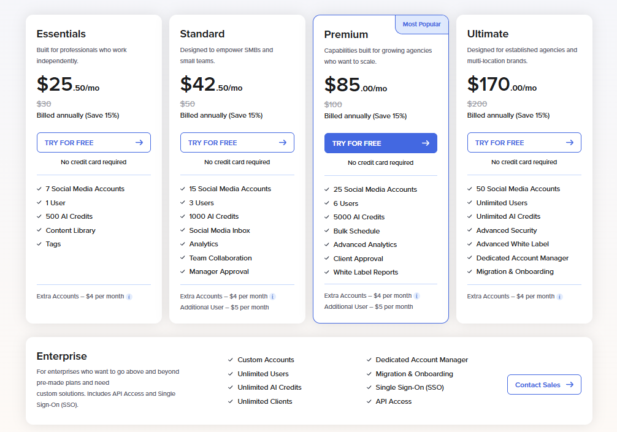The width and height of the screenshot is (617, 432).
Task: Click '3 Users' feature in Standard
Action: point(201,203)
